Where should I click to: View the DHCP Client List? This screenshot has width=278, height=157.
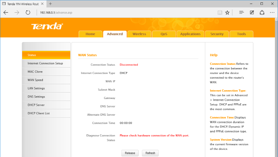46,113
